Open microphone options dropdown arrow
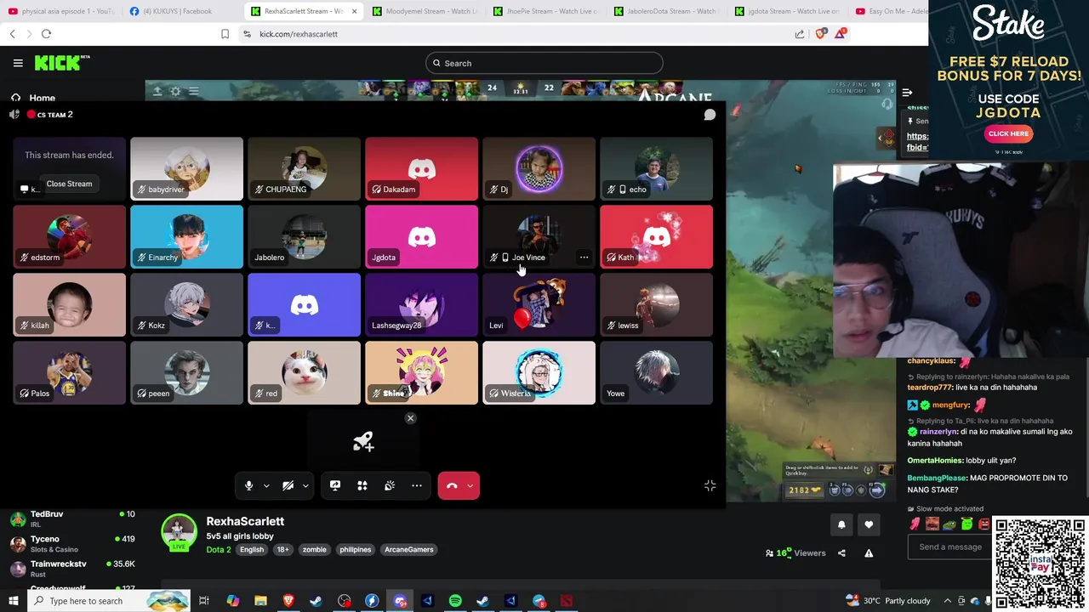The height and width of the screenshot is (612, 1089). [x=266, y=486]
